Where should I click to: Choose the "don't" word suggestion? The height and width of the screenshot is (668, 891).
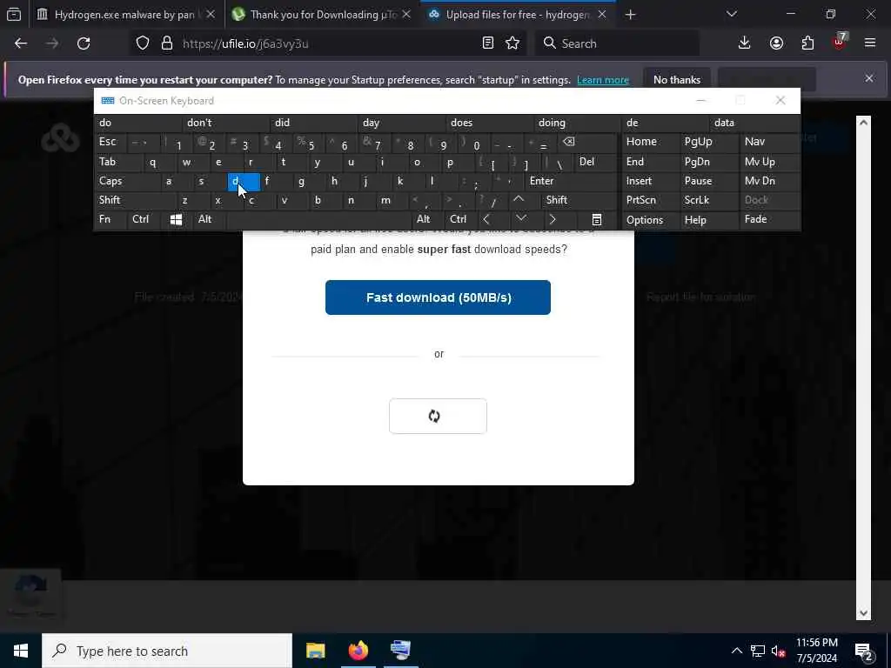[227, 123]
